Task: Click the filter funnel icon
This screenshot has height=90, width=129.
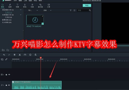Action: pyautogui.click(x=70, y=10)
